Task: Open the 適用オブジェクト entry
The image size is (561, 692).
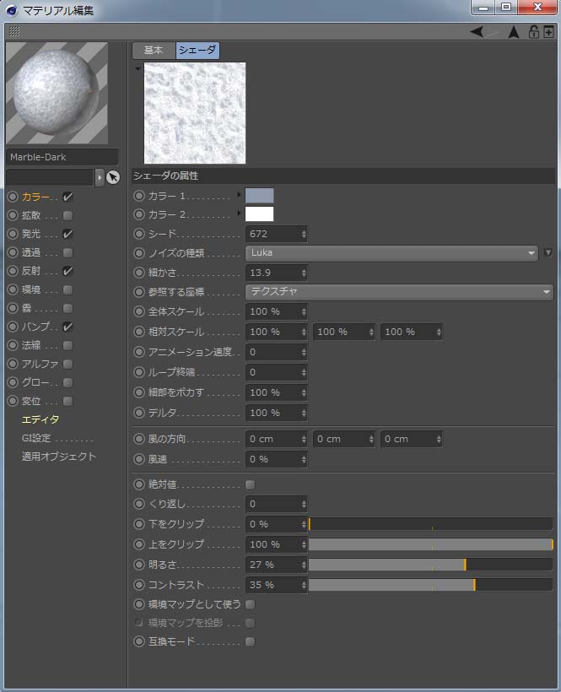Action: point(59,457)
